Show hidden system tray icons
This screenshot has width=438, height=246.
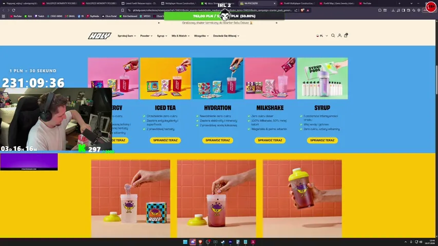[406, 242]
